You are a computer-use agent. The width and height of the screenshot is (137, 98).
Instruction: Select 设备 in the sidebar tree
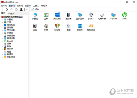click(9, 44)
